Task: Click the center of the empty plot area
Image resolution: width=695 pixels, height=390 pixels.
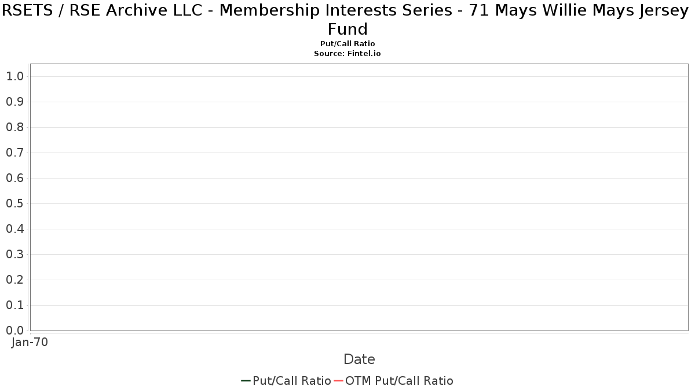Action: click(359, 197)
